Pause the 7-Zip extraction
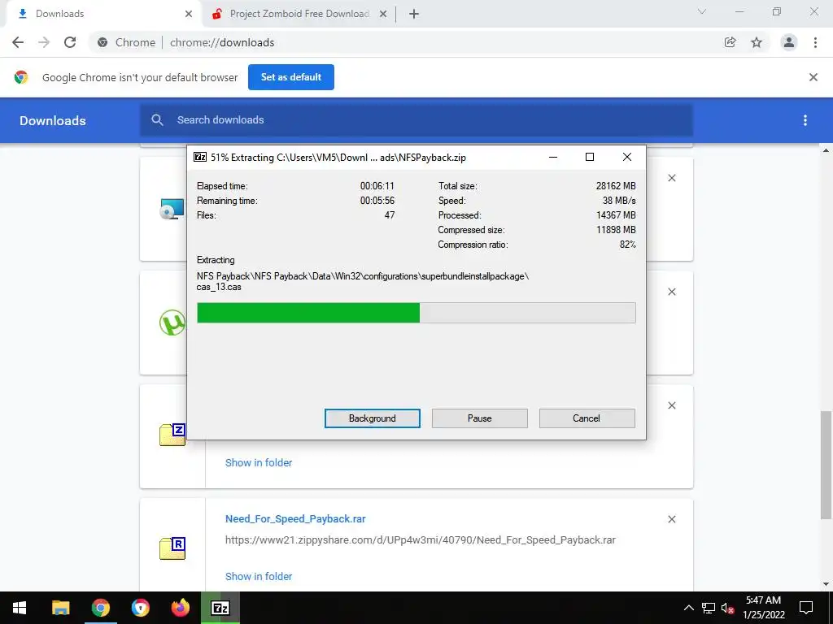This screenshot has height=624, width=833. 480,418
